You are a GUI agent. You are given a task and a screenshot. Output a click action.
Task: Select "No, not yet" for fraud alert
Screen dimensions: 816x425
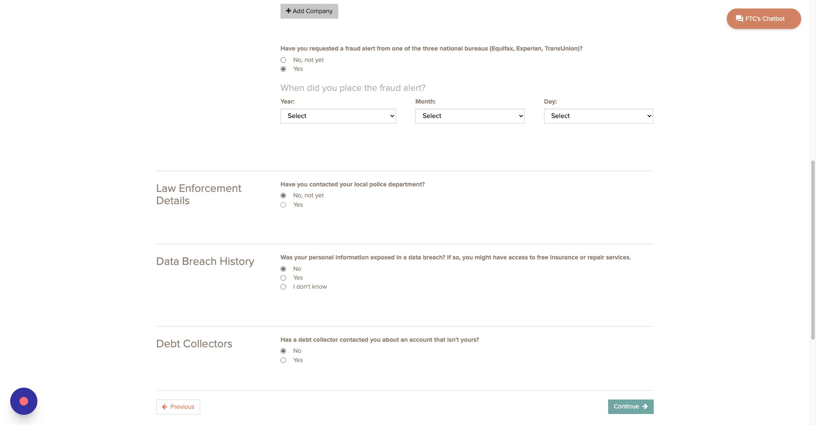[283, 60]
